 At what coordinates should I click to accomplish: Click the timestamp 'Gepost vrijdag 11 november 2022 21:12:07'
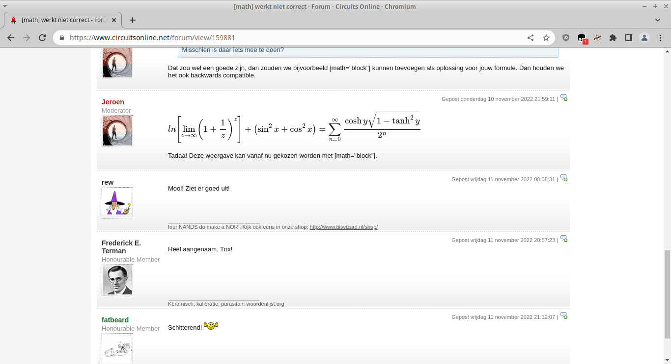(x=503, y=317)
